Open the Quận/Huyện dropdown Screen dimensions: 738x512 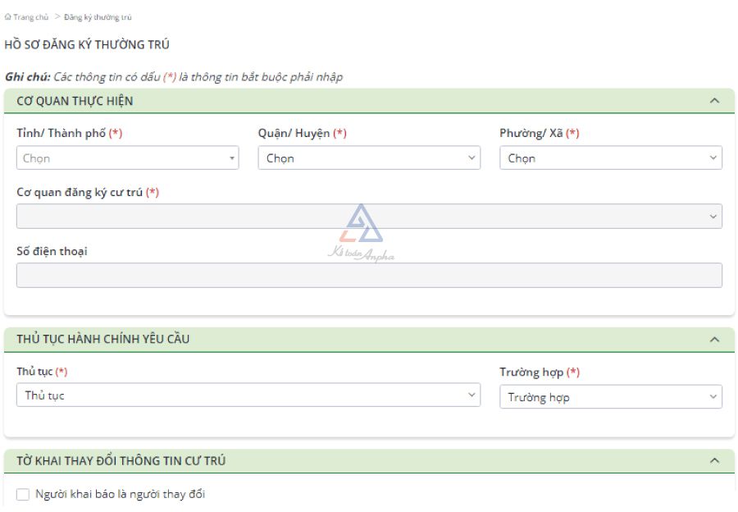[369, 158]
